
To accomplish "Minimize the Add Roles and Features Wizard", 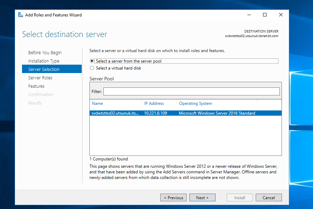I will (x=249, y=15).
